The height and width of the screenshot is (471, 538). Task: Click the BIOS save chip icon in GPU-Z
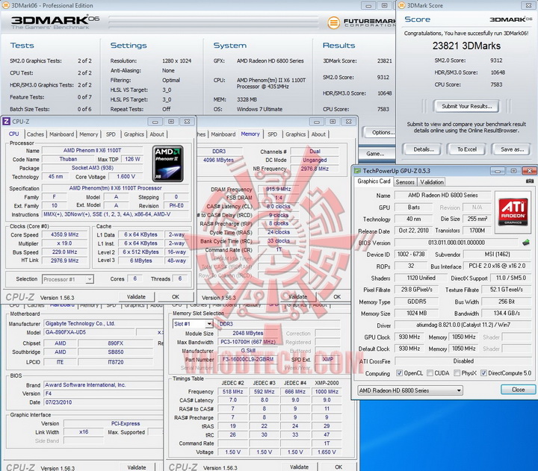pos(525,243)
